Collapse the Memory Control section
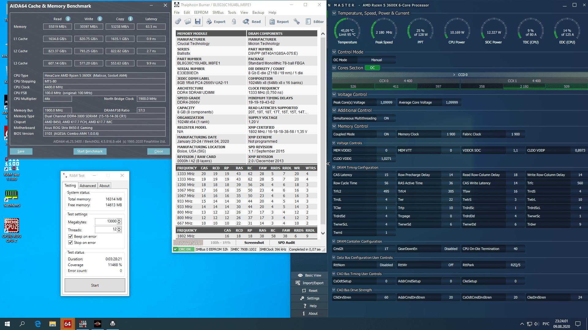588x330 pixels. [x=334, y=126]
